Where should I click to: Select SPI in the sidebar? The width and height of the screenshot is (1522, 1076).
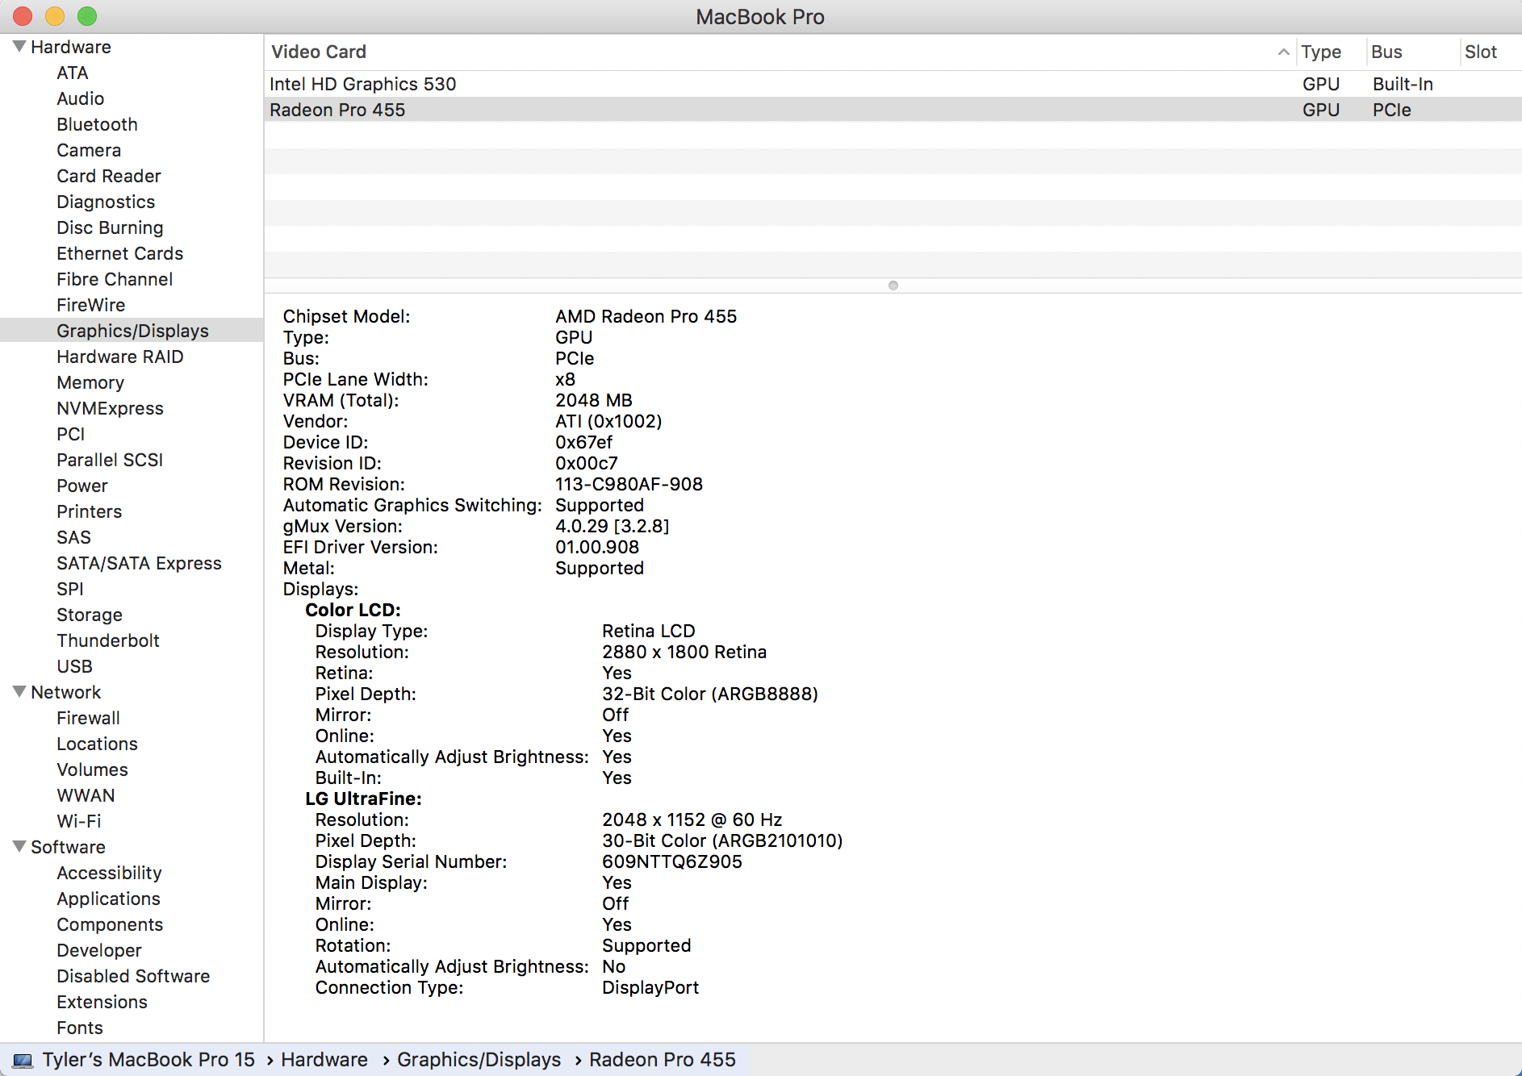(x=70, y=589)
